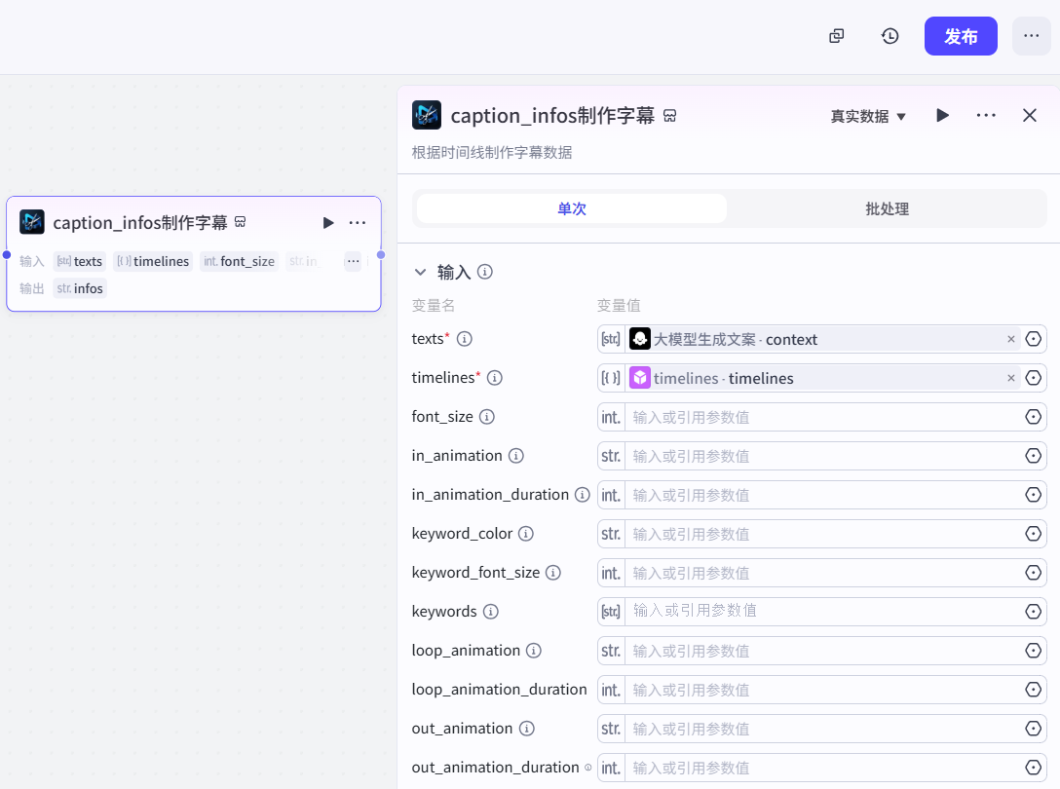Switch to the 批处理 tab

pos(887,208)
